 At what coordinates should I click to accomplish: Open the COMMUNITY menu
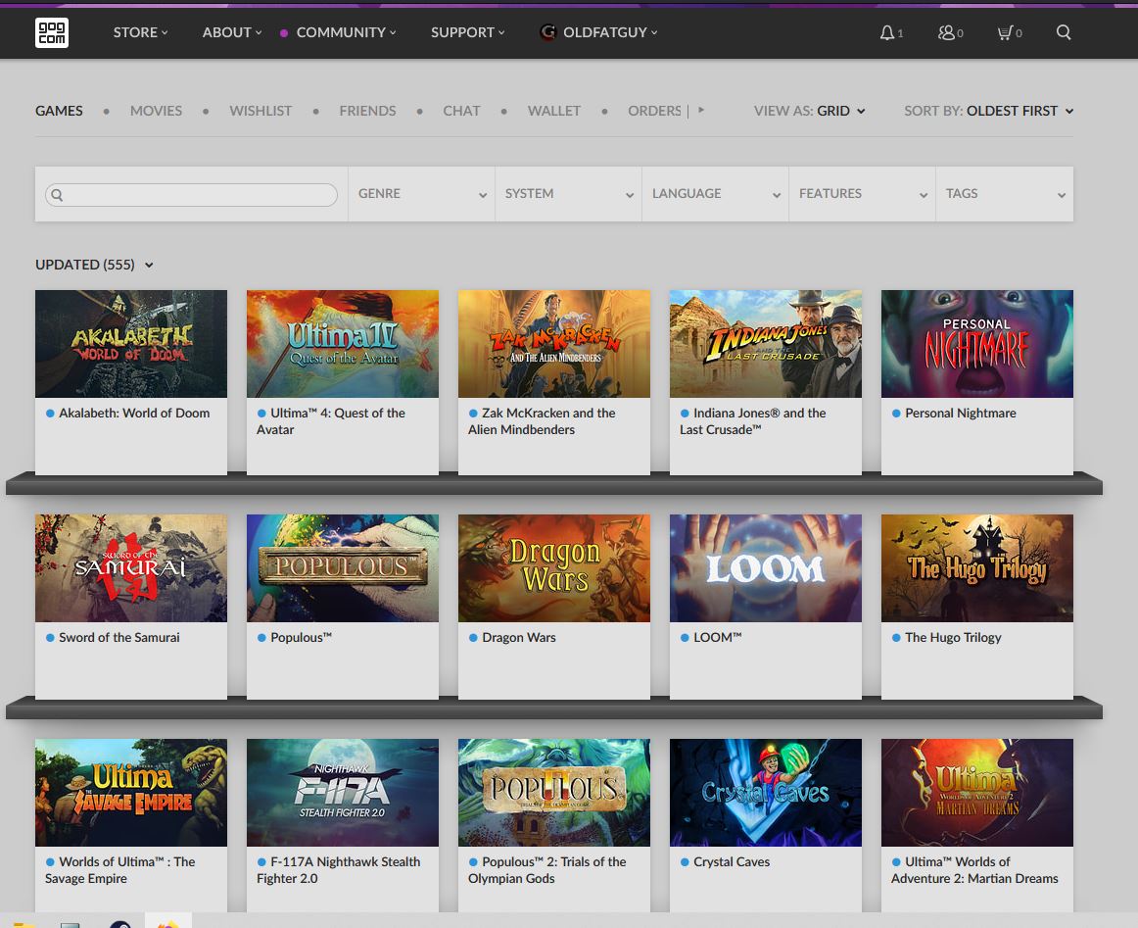click(346, 32)
